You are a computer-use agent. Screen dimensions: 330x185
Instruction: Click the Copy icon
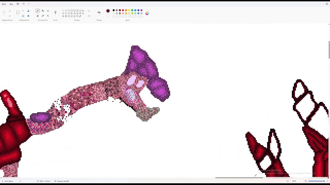10,16
